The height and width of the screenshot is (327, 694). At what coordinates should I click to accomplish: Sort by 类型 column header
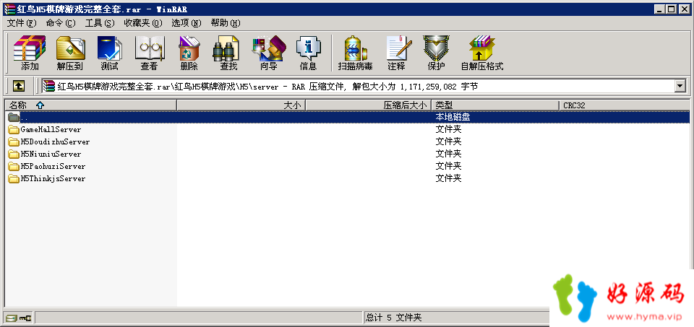pyautogui.click(x=494, y=105)
